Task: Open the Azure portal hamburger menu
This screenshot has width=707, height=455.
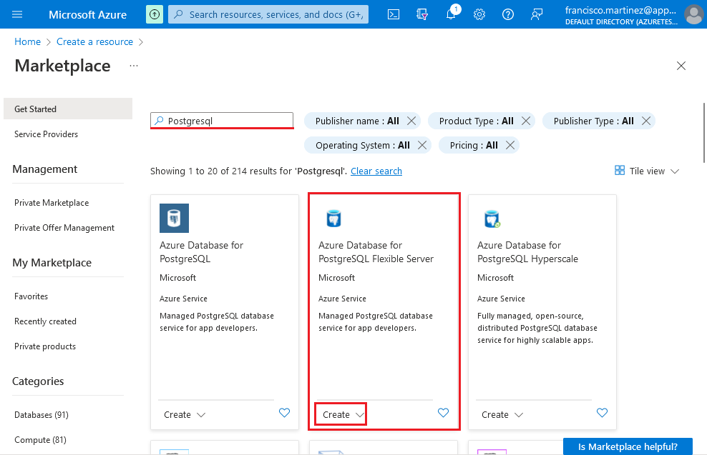Action: click(18, 14)
